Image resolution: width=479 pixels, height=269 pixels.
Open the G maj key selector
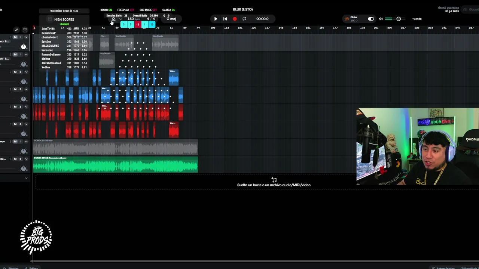[x=171, y=19]
